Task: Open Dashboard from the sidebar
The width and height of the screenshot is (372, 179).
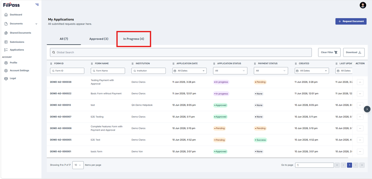Action: [x=16, y=15]
